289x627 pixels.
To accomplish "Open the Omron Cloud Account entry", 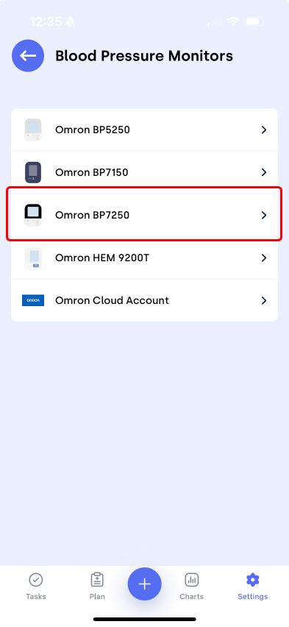I will (x=144, y=300).
